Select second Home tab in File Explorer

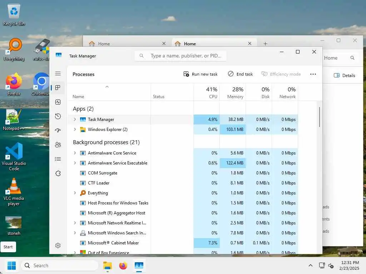click(214, 44)
